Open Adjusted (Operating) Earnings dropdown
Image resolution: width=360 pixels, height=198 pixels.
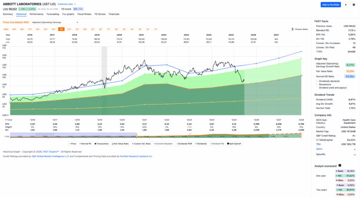(55, 22)
